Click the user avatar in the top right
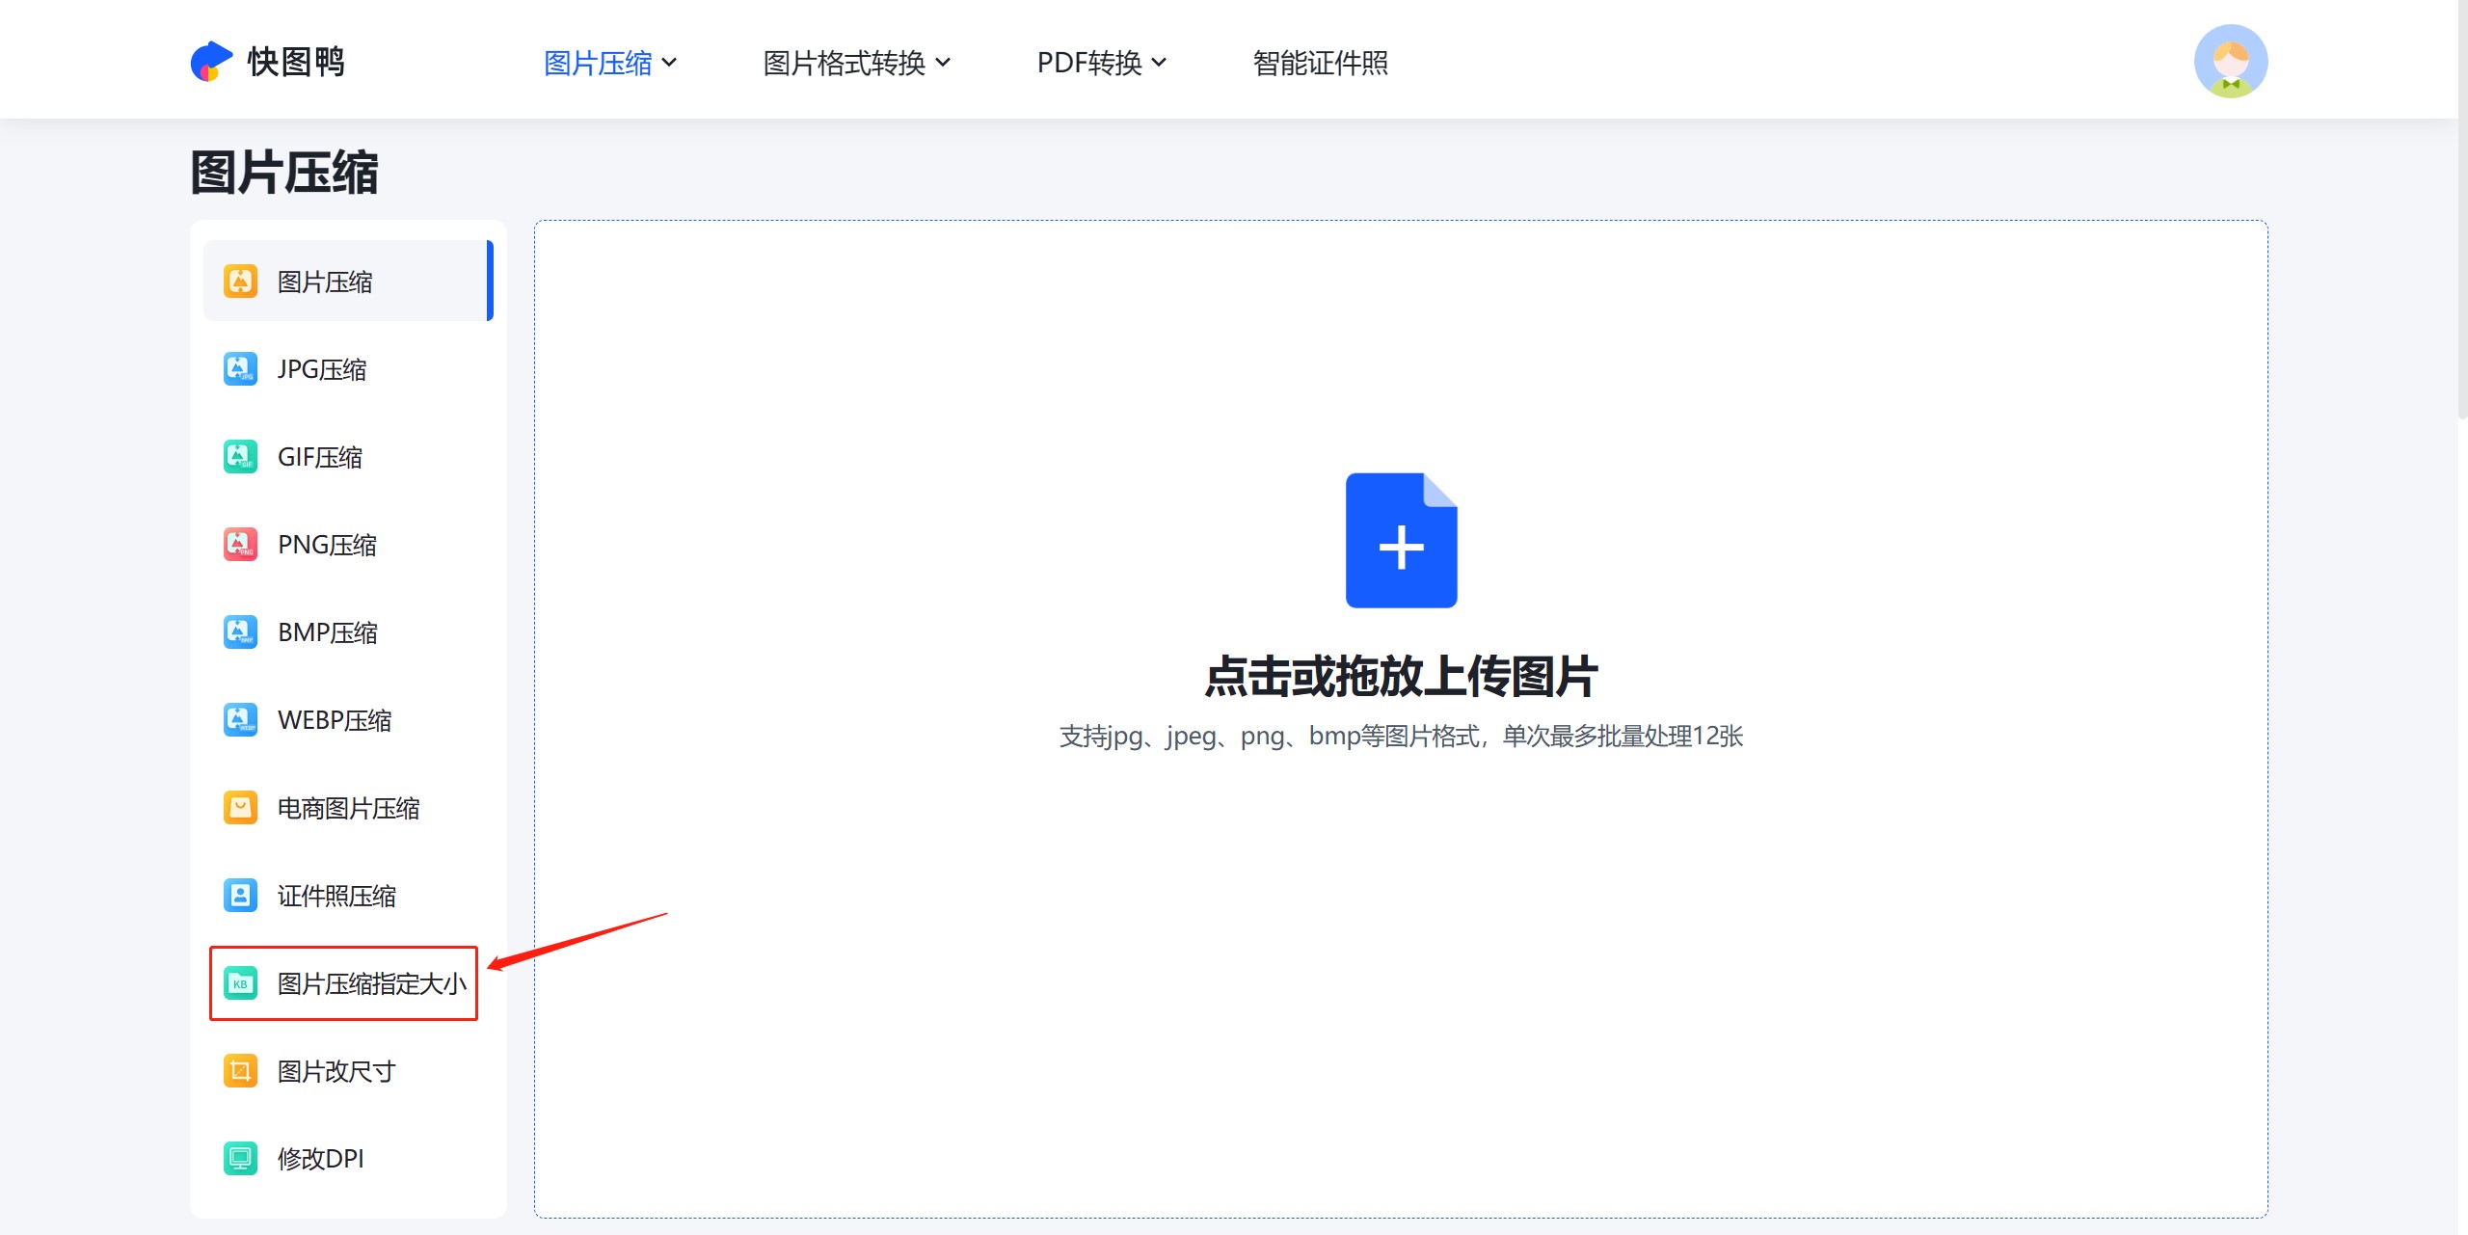The image size is (2468, 1235). (2234, 60)
